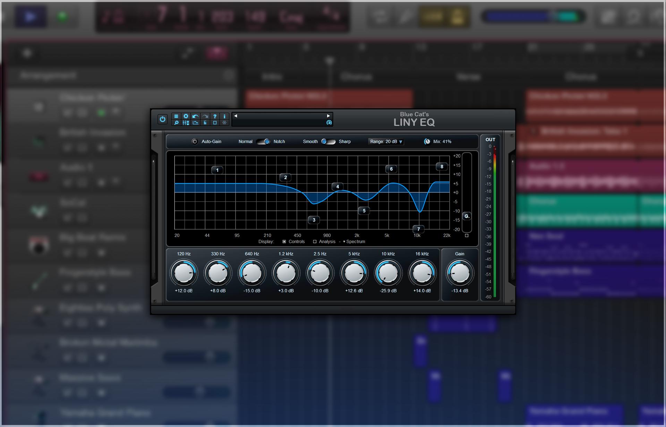This screenshot has height=427, width=666.
Task: Open the question mark help icon
Action: point(215,116)
